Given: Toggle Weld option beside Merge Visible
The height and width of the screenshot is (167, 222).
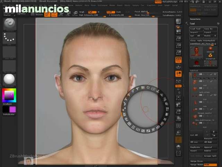Looking at the screenshot, I should pyautogui.click(x=211, y=165).
